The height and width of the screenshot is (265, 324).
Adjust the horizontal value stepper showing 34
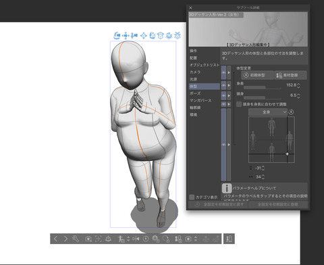[263, 177]
